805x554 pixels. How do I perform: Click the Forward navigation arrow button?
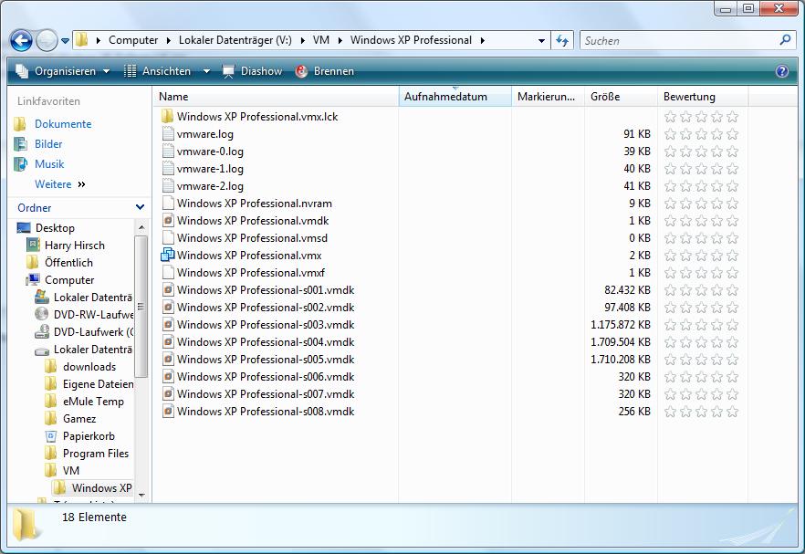tap(47, 40)
